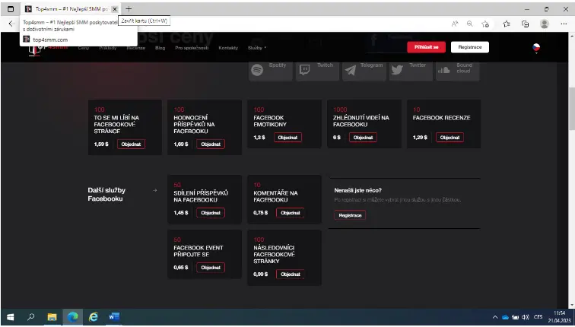Open OneDrive cloud tray icon

pyautogui.click(x=505, y=317)
